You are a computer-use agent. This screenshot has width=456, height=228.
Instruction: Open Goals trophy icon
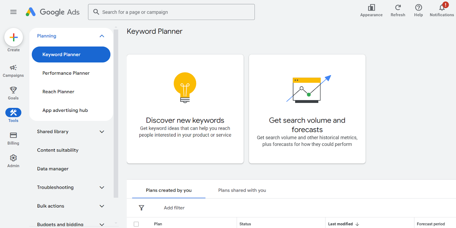[x=13, y=90]
